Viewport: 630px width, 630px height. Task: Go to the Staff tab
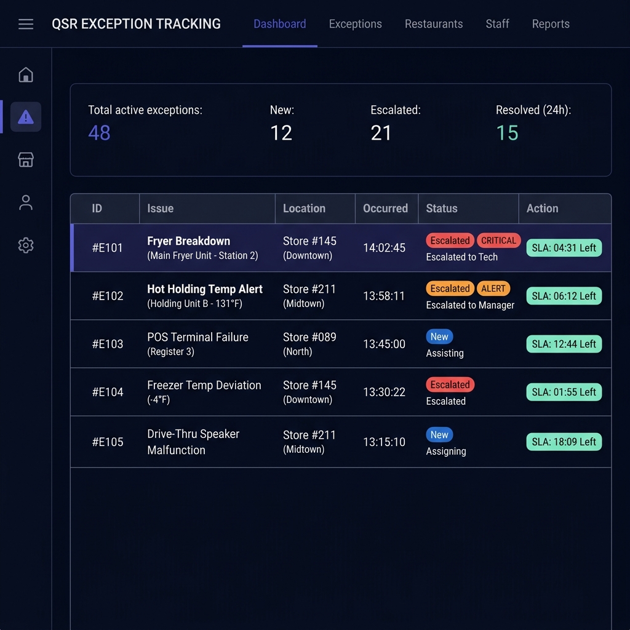497,24
